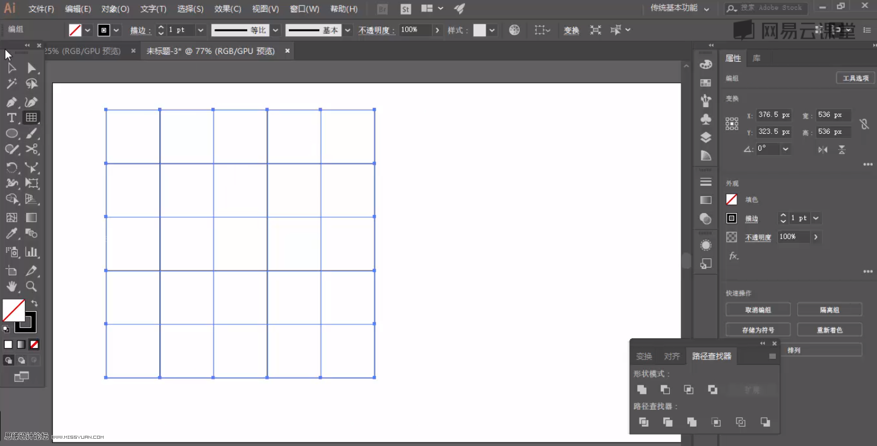The width and height of the screenshot is (877, 446).
Task: Activate the Zoom tool
Action: 31,287
